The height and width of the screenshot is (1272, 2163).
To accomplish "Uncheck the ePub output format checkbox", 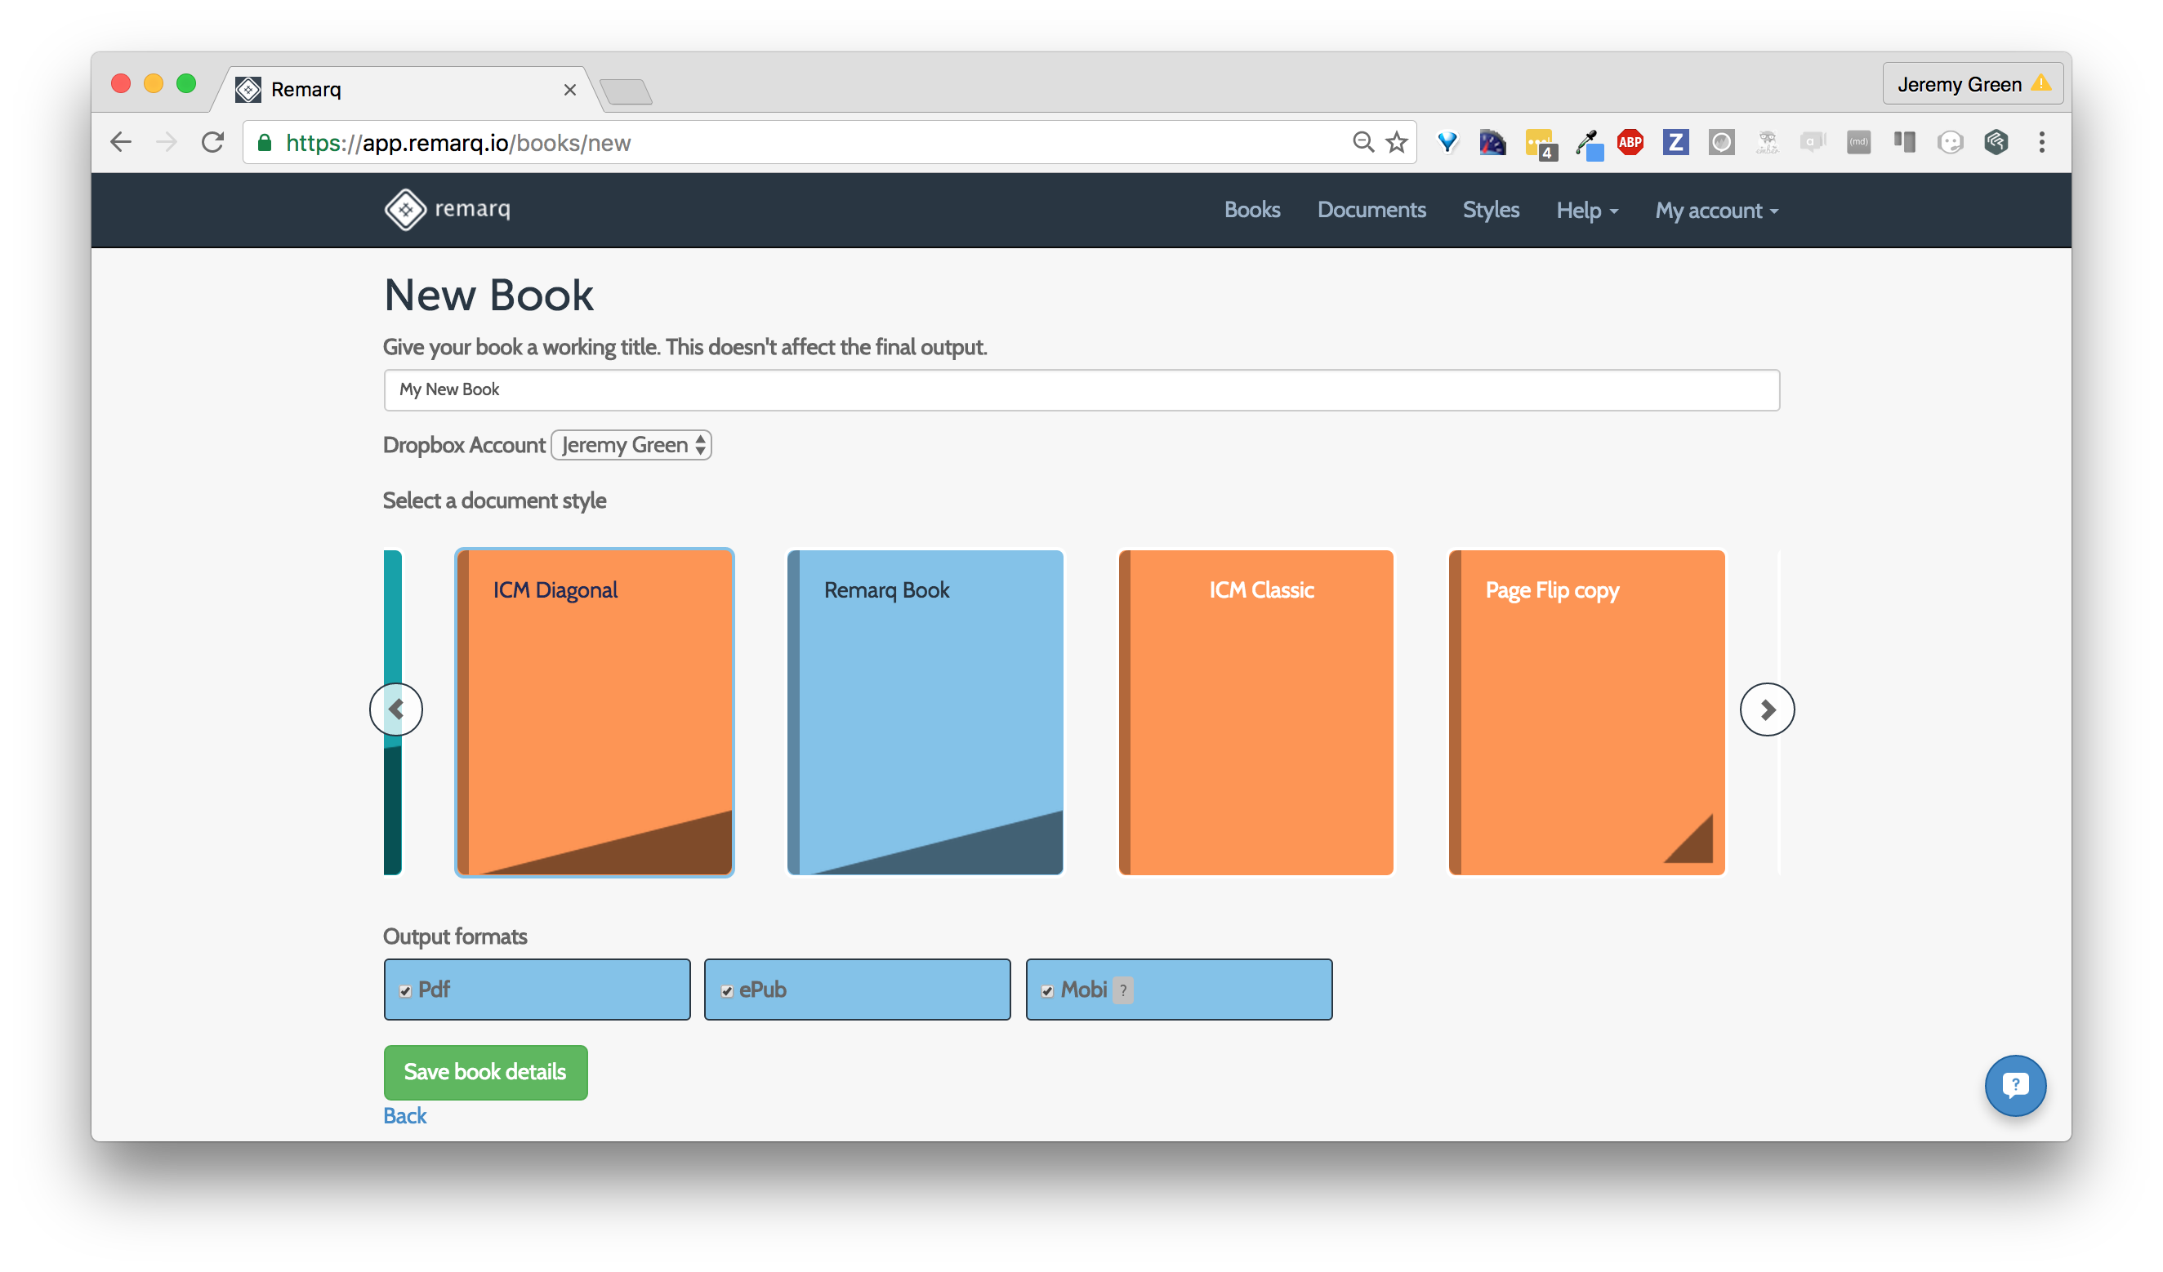I will (726, 991).
